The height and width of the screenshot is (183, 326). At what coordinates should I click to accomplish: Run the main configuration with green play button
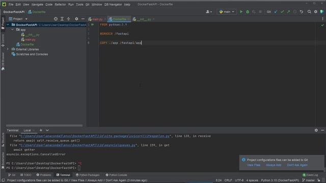[241, 12]
